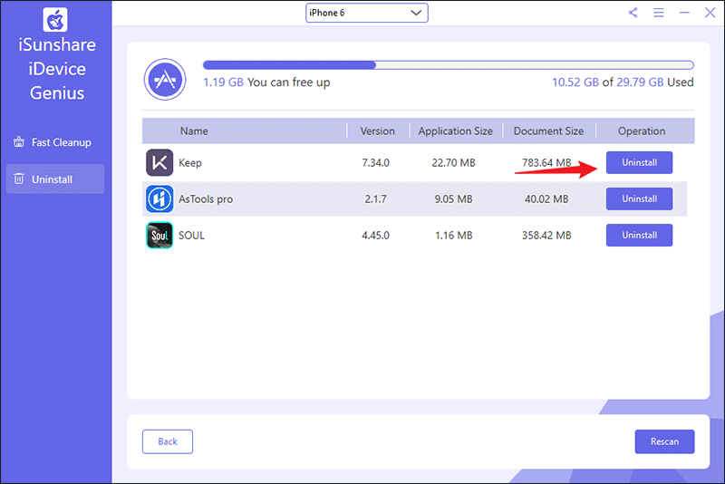Screen dimensions: 725x484
Task: Click AsTools document size 40.02 MB
Action: [x=546, y=199]
